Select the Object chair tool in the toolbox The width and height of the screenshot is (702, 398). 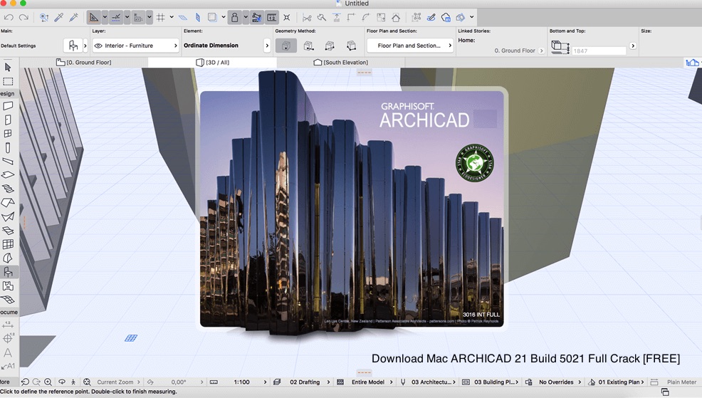tap(8, 272)
